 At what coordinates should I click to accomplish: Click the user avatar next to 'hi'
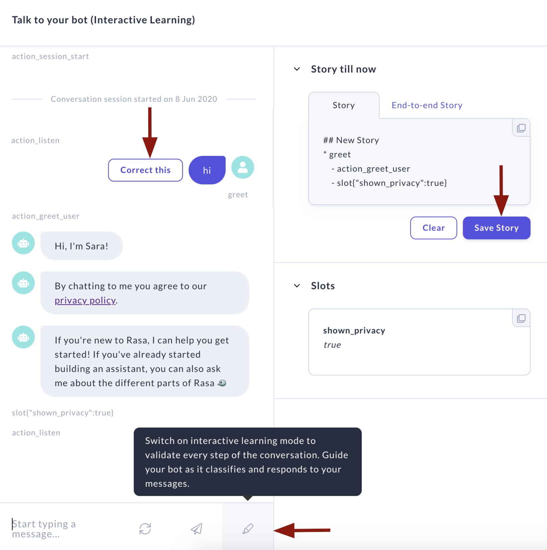(x=242, y=168)
